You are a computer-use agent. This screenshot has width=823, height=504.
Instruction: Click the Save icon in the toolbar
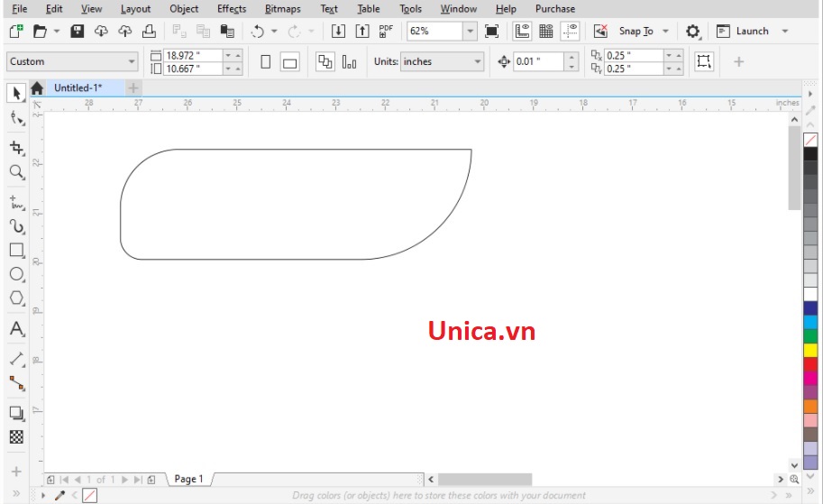click(78, 32)
